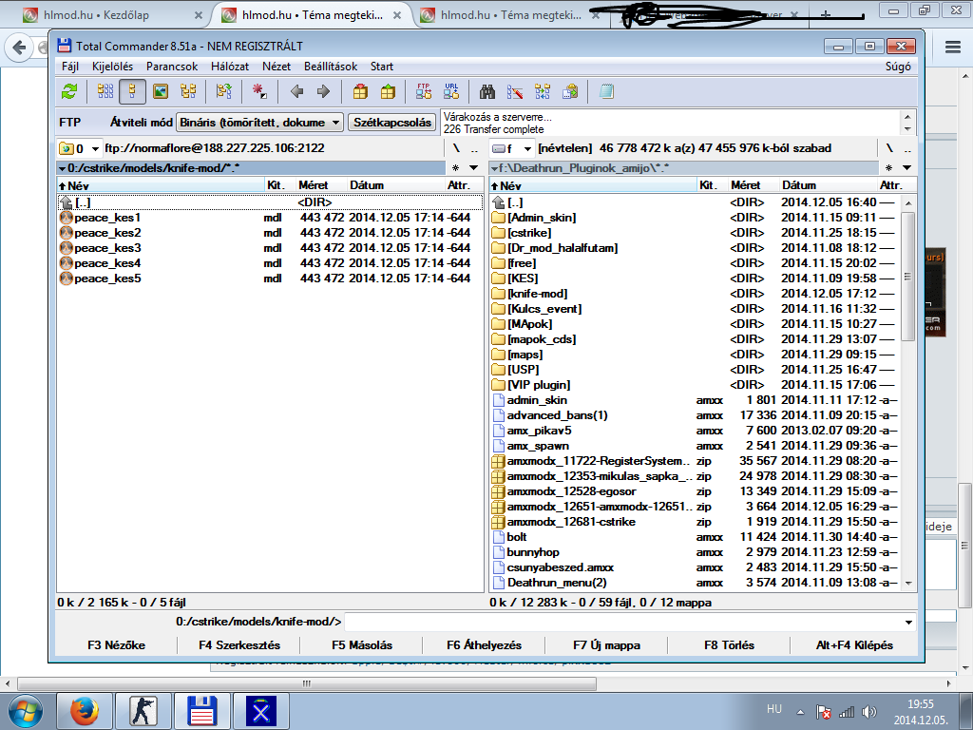Expand the command line history dropdown

[908, 622]
